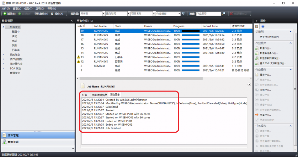Open the blue help icon tab in Actions pane
The image size is (298, 157).
[x=262, y=26]
